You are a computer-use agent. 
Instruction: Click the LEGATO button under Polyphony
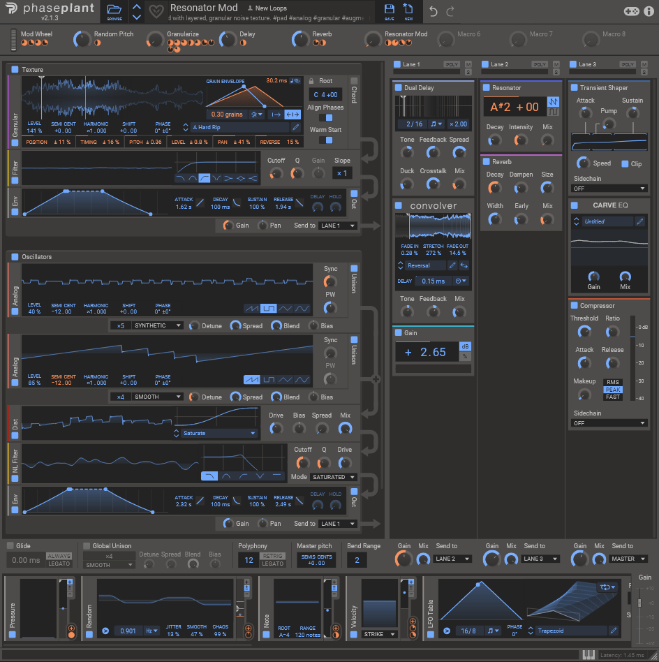[x=272, y=564]
